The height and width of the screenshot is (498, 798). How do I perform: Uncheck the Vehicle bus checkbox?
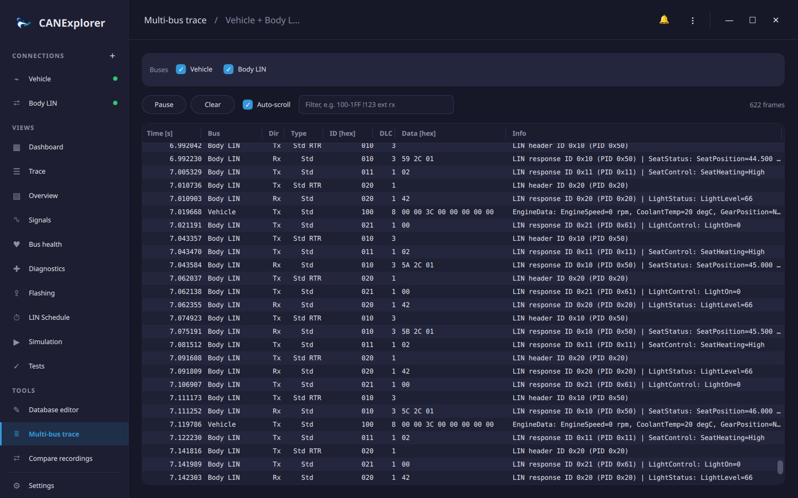click(181, 69)
